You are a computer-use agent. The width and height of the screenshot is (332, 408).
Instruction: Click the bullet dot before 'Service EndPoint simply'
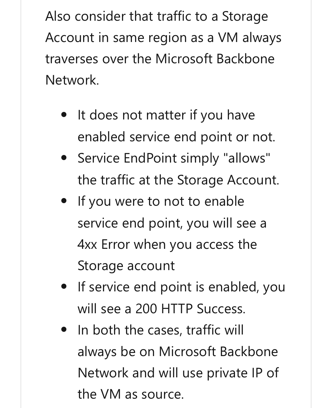click(65, 158)
